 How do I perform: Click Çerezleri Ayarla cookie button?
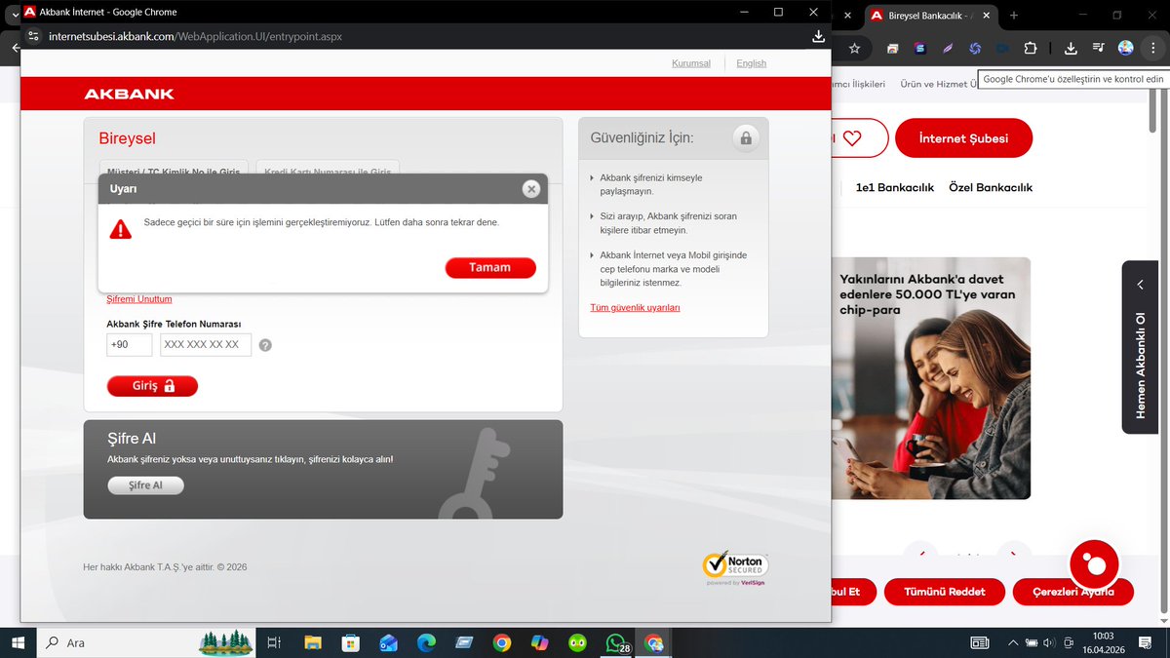point(1072,592)
